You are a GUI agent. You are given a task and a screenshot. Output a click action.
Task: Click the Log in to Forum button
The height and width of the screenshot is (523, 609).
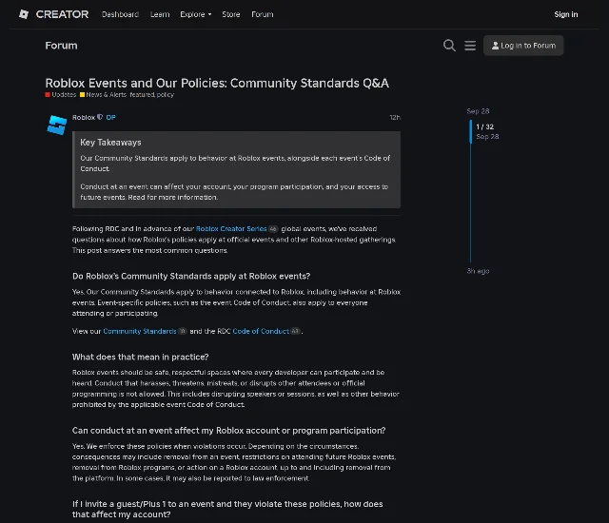523,46
